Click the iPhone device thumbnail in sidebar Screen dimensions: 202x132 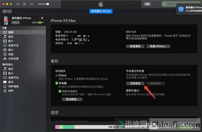click(6, 20)
